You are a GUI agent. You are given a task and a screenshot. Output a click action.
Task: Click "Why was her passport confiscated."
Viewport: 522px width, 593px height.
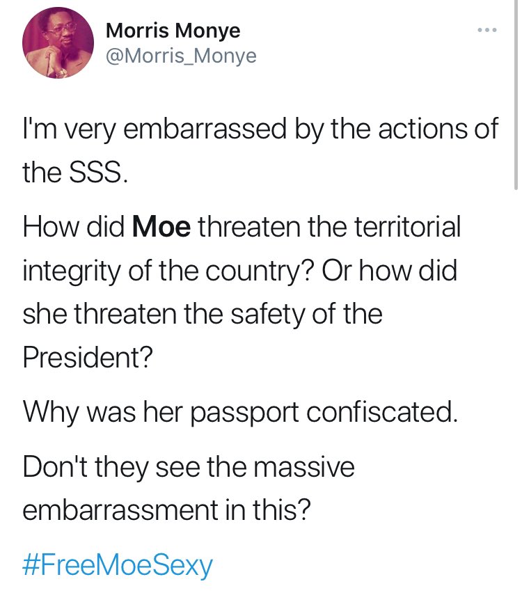click(x=240, y=413)
